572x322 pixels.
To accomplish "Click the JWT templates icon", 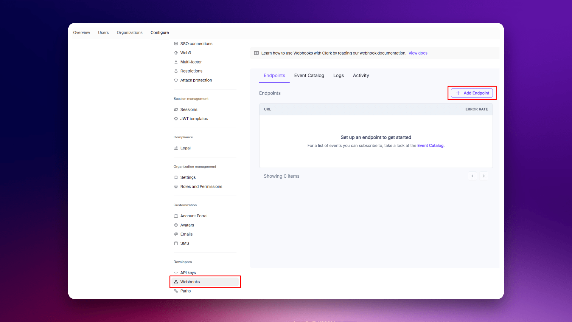I will tap(176, 119).
